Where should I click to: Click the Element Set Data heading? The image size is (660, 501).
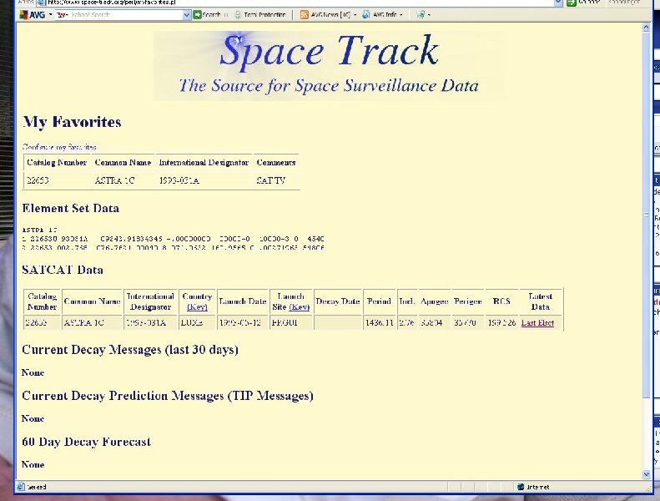pos(71,208)
